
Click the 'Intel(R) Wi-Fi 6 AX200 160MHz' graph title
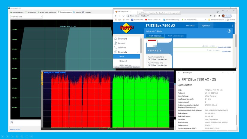coord(55,73)
